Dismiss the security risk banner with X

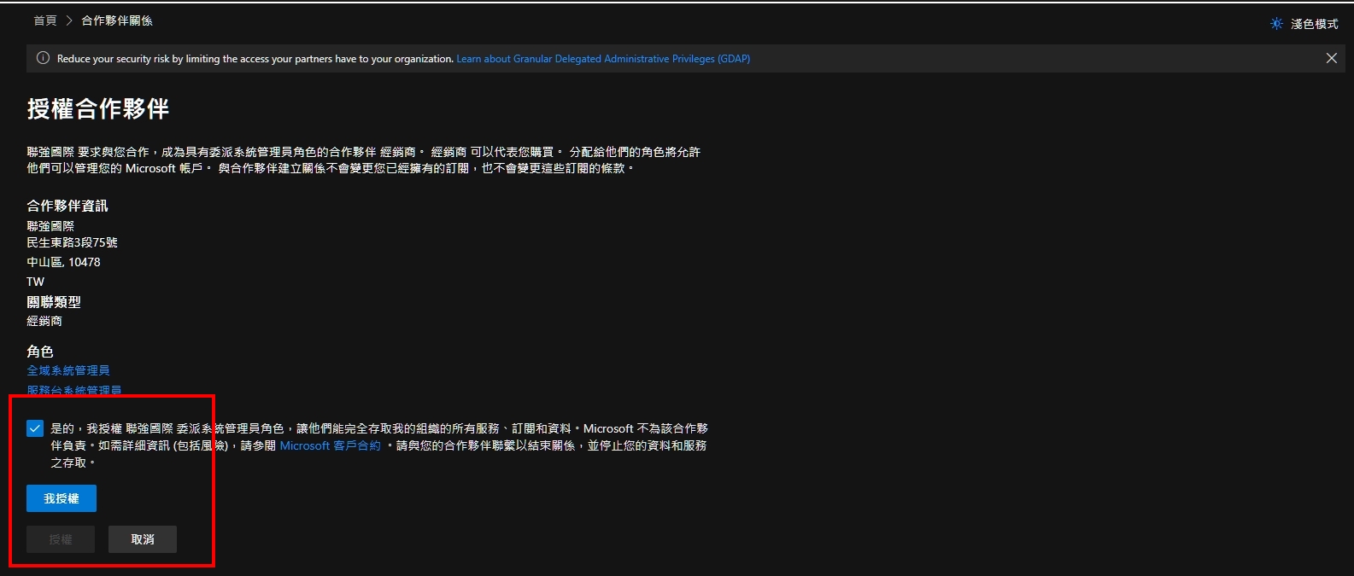pyautogui.click(x=1331, y=58)
